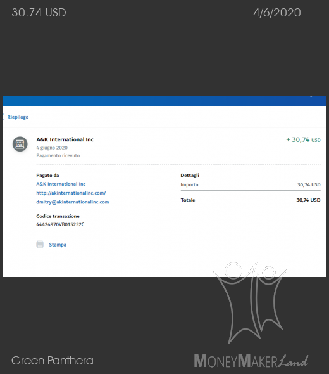This screenshot has height=374, width=329.
Task: Select transaction code 44424970VB015252C
Action: 60,224
